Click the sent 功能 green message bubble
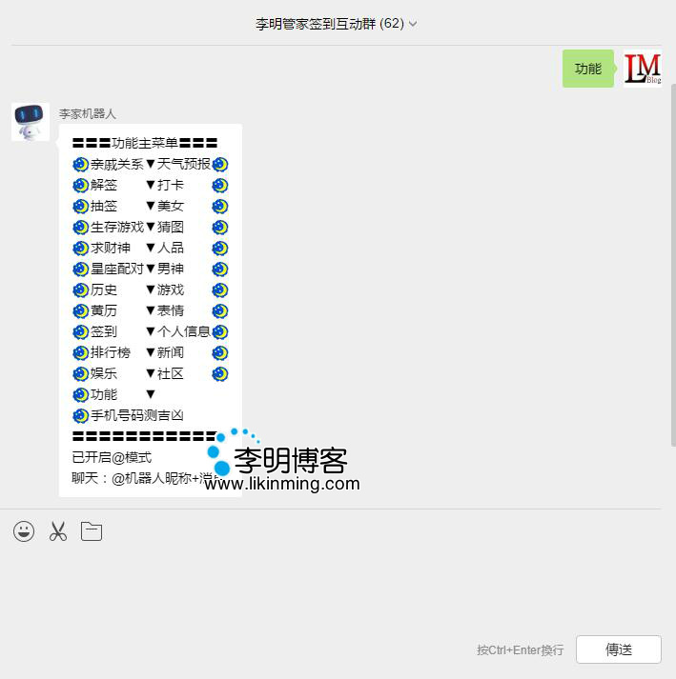Image resolution: width=676 pixels, height=679 pixels. [x=587, y=69]
